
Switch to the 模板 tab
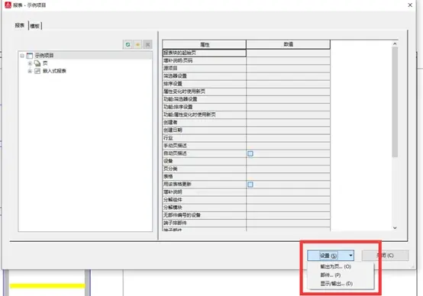click(x=35, y=26)
